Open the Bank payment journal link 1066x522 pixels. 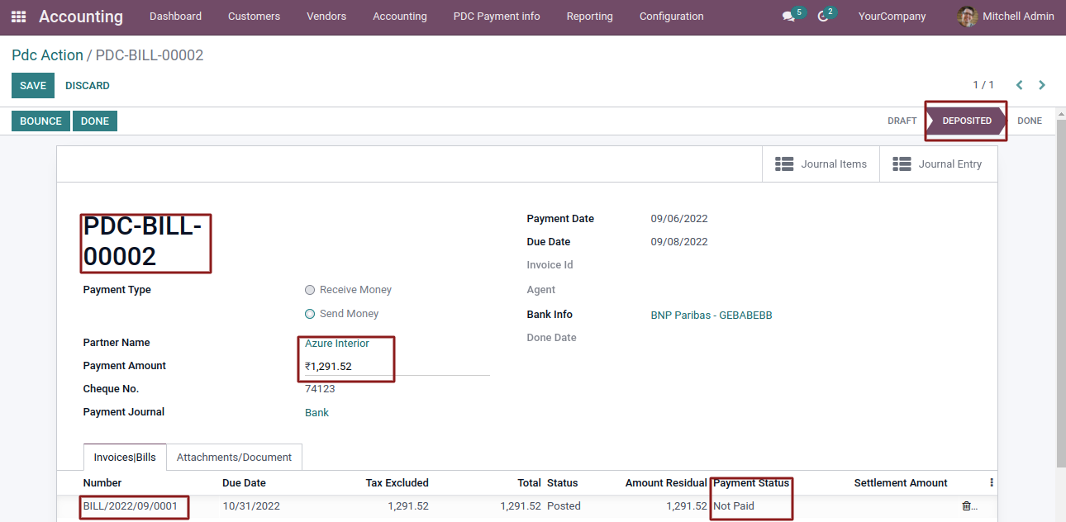(316, 413)
